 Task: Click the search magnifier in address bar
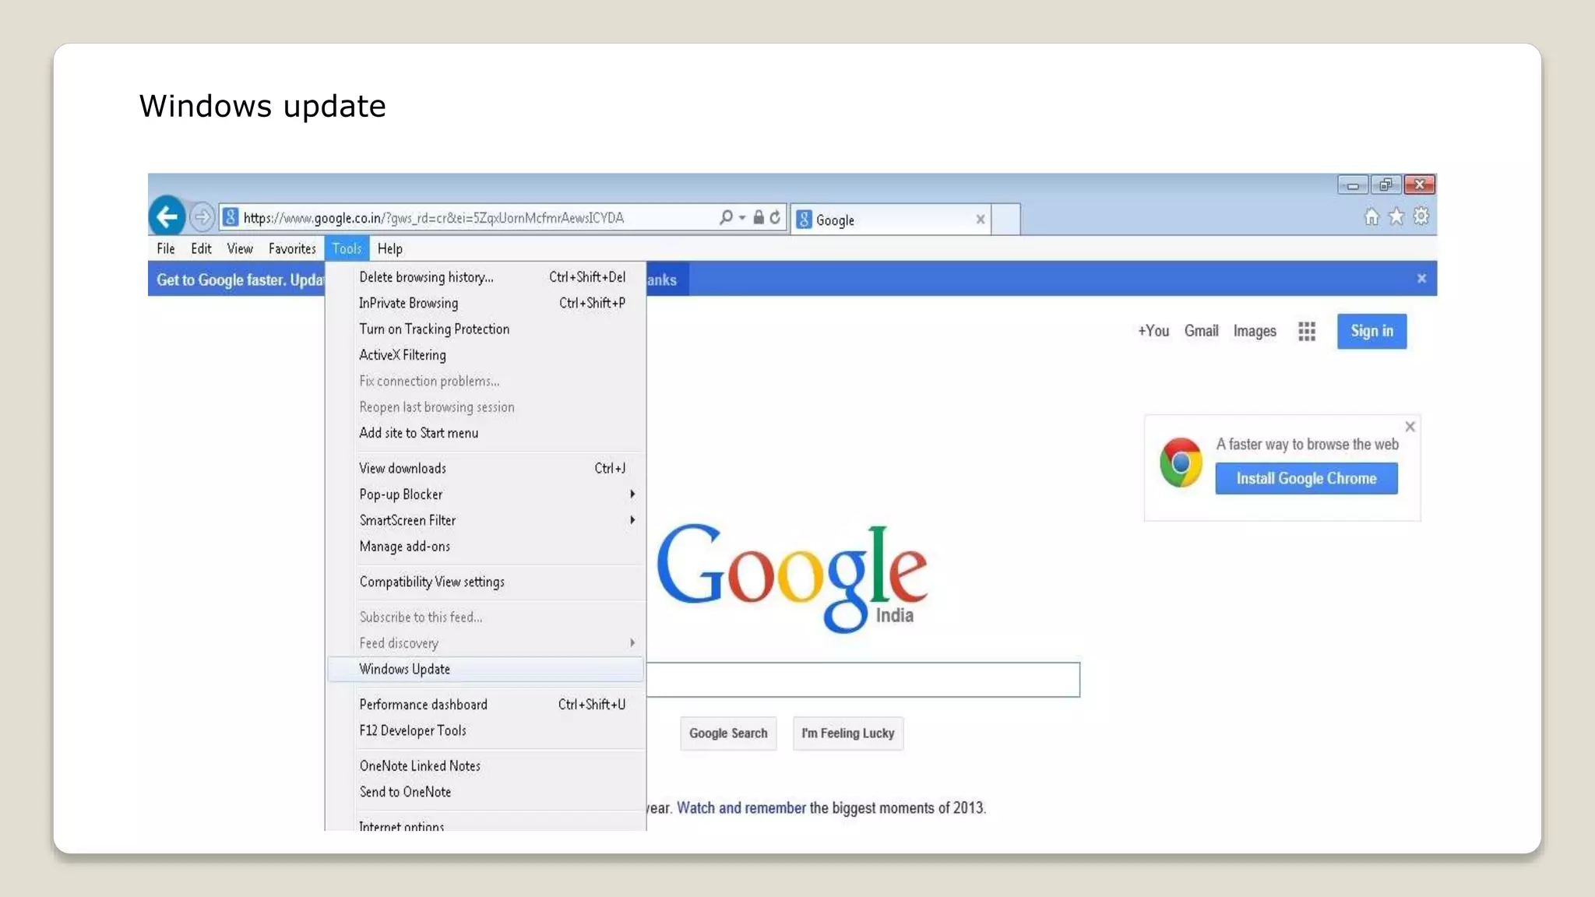click(x=726, y=217)
